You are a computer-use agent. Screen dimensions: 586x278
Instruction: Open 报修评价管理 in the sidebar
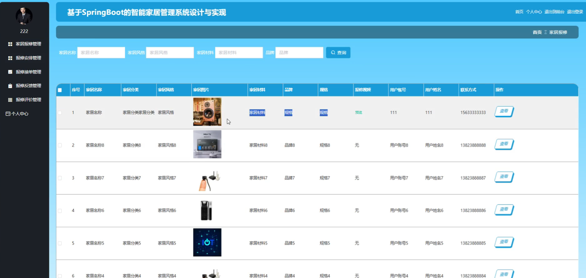pos(24,100)
